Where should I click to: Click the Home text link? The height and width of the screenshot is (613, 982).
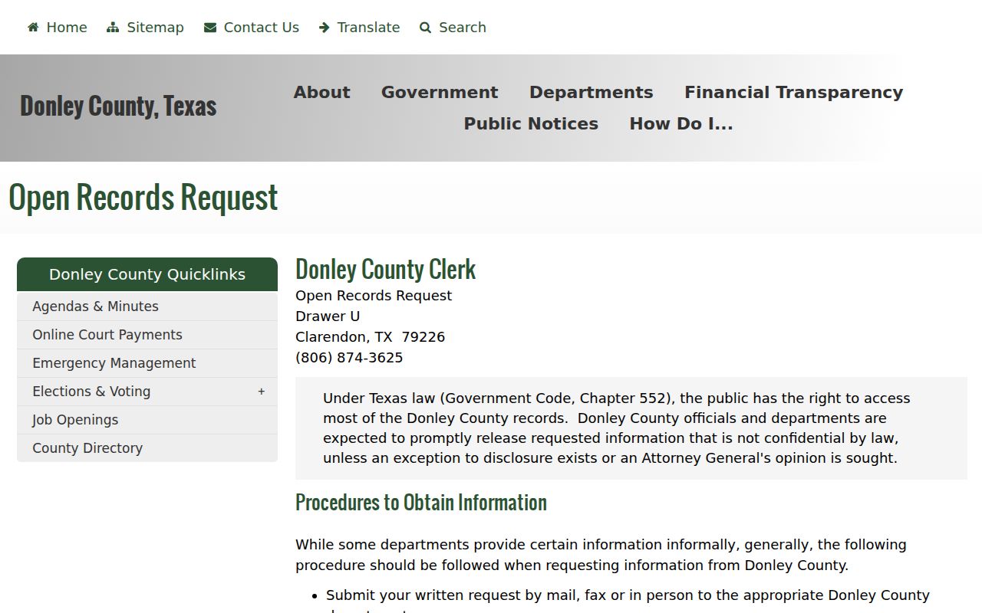pyautogui.click(x=67, y=28)
